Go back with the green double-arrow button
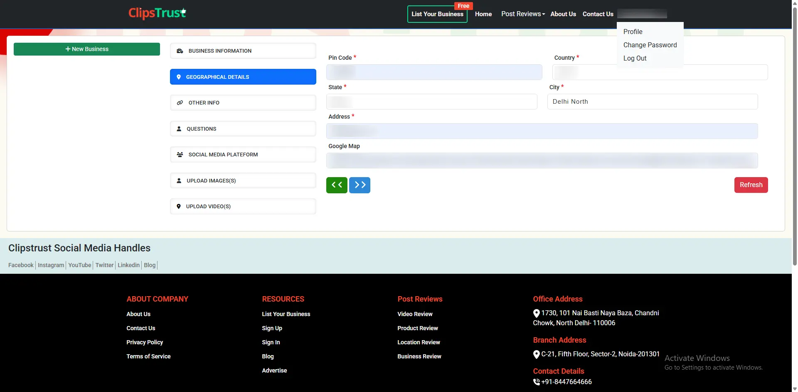798x392 pixels. (x=337, y=185)
